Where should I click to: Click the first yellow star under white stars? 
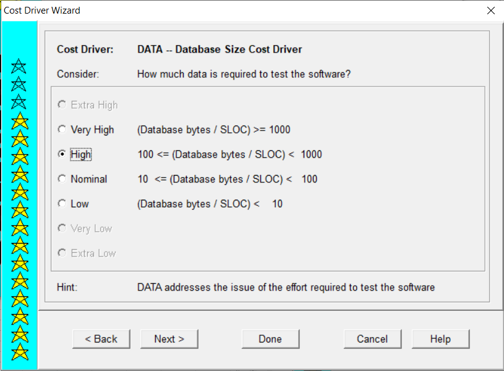20,121
